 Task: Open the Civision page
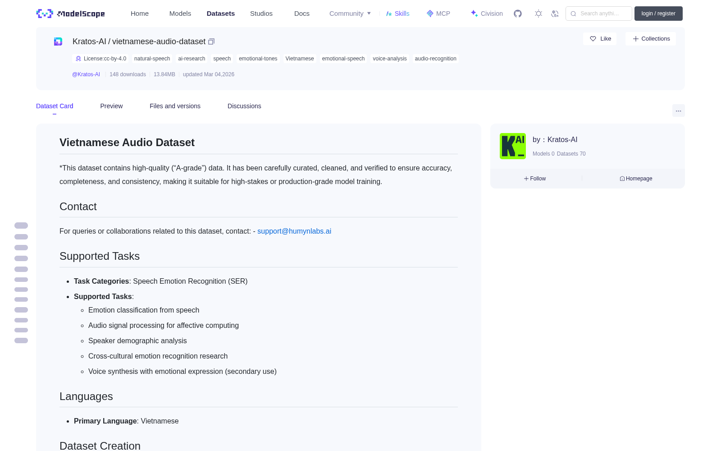click(x=487, y=14)
